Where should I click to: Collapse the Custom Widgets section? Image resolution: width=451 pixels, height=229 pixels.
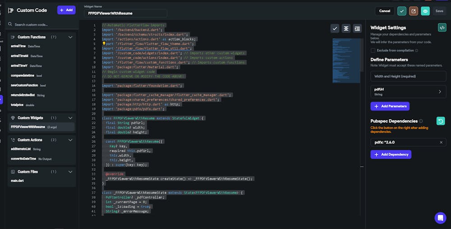(x=70, y=118)
